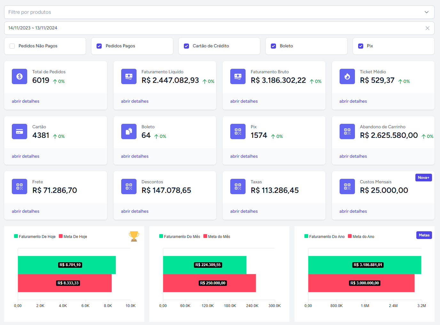The image size is (440, 325).
Task: Click the Abandono de Carrinho icon
Action: 347,131
